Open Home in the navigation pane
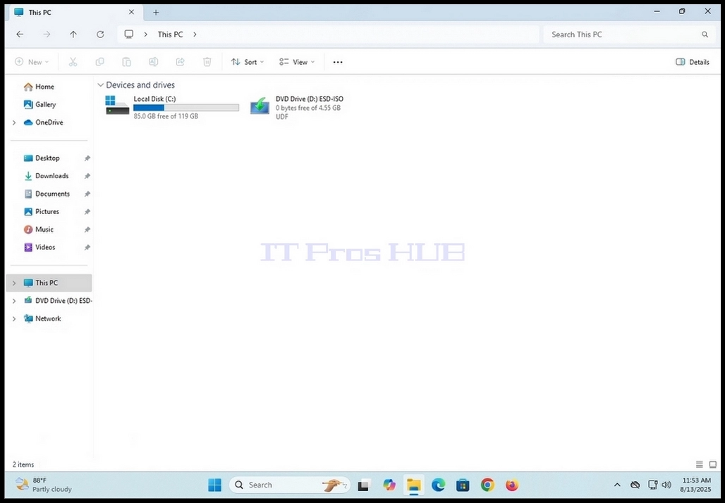Viewport: 725px width, 503px height. (39, 87)
